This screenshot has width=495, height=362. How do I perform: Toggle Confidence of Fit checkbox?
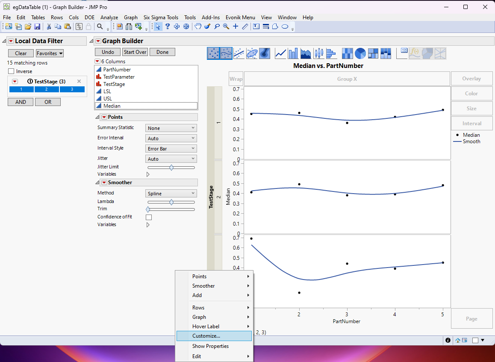pyautogui.click(x=149, y=217)
